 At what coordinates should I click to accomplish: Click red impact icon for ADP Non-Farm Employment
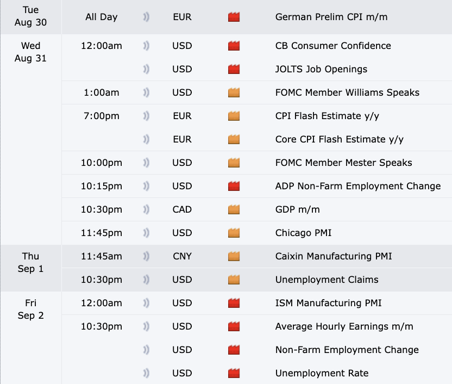(x=234, y=186)
